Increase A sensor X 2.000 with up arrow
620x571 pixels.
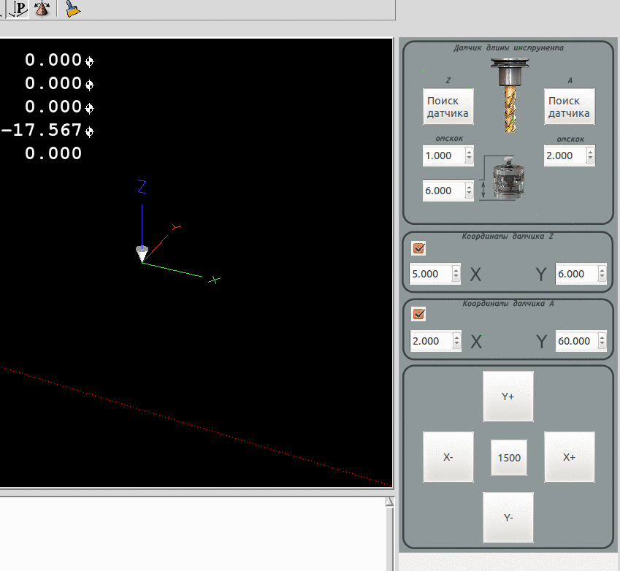pos(456,337)
